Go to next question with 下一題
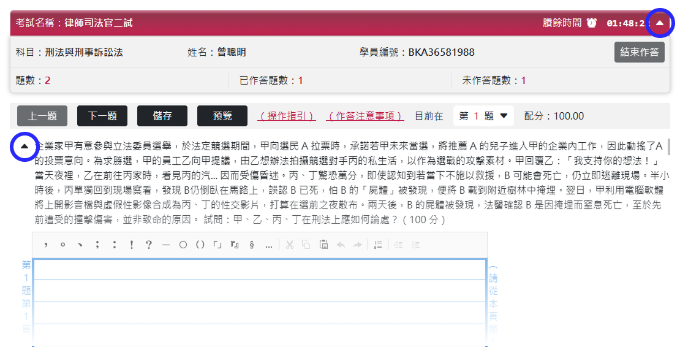Viewport: 680px width, 347px height. pos(102,116)
